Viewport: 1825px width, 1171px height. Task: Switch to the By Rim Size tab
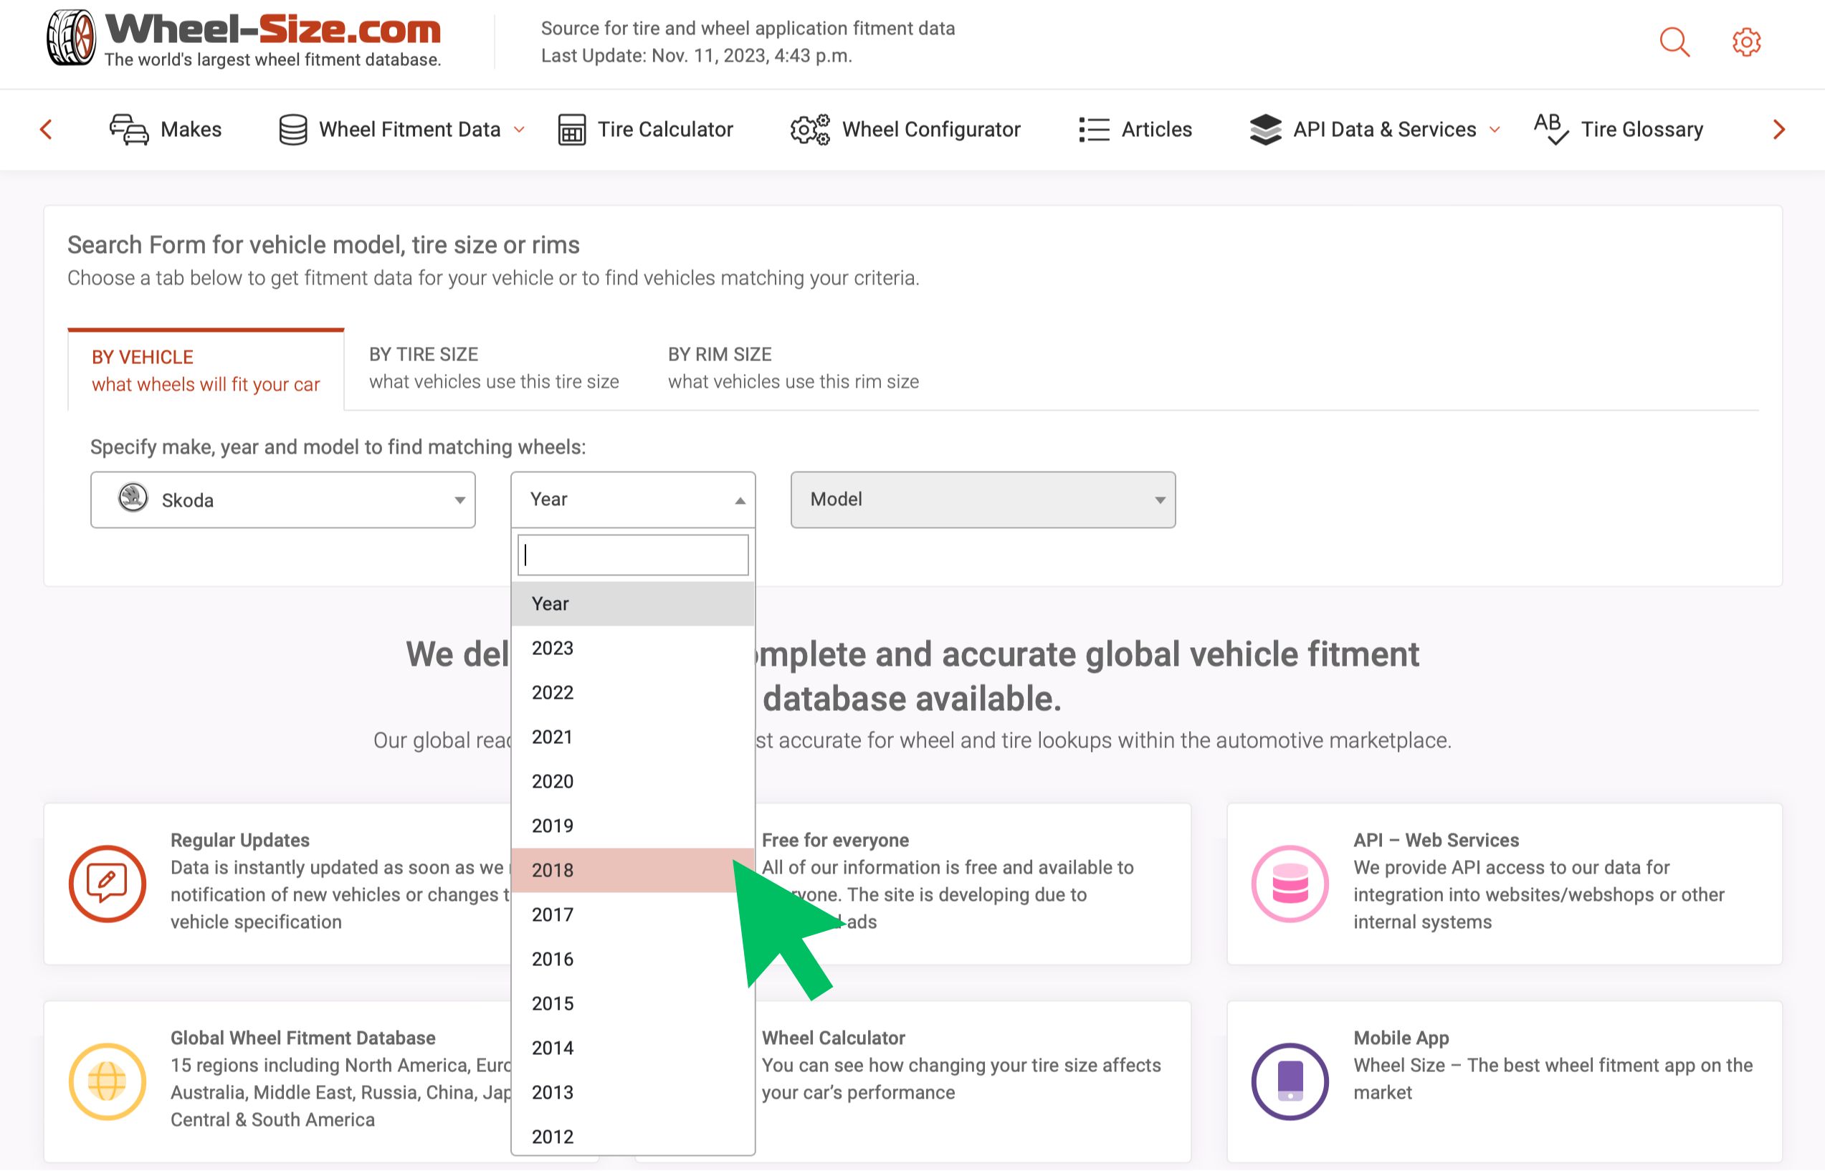(x=793, y=368)
